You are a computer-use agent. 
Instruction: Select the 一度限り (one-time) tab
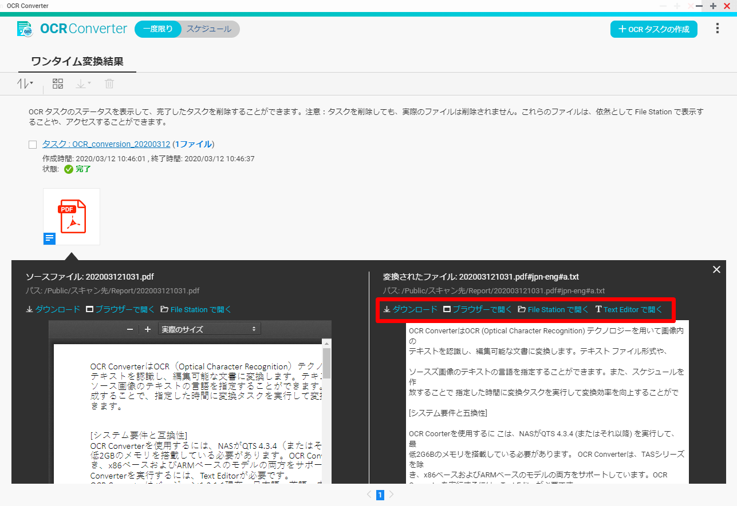[x=158, y=29]
